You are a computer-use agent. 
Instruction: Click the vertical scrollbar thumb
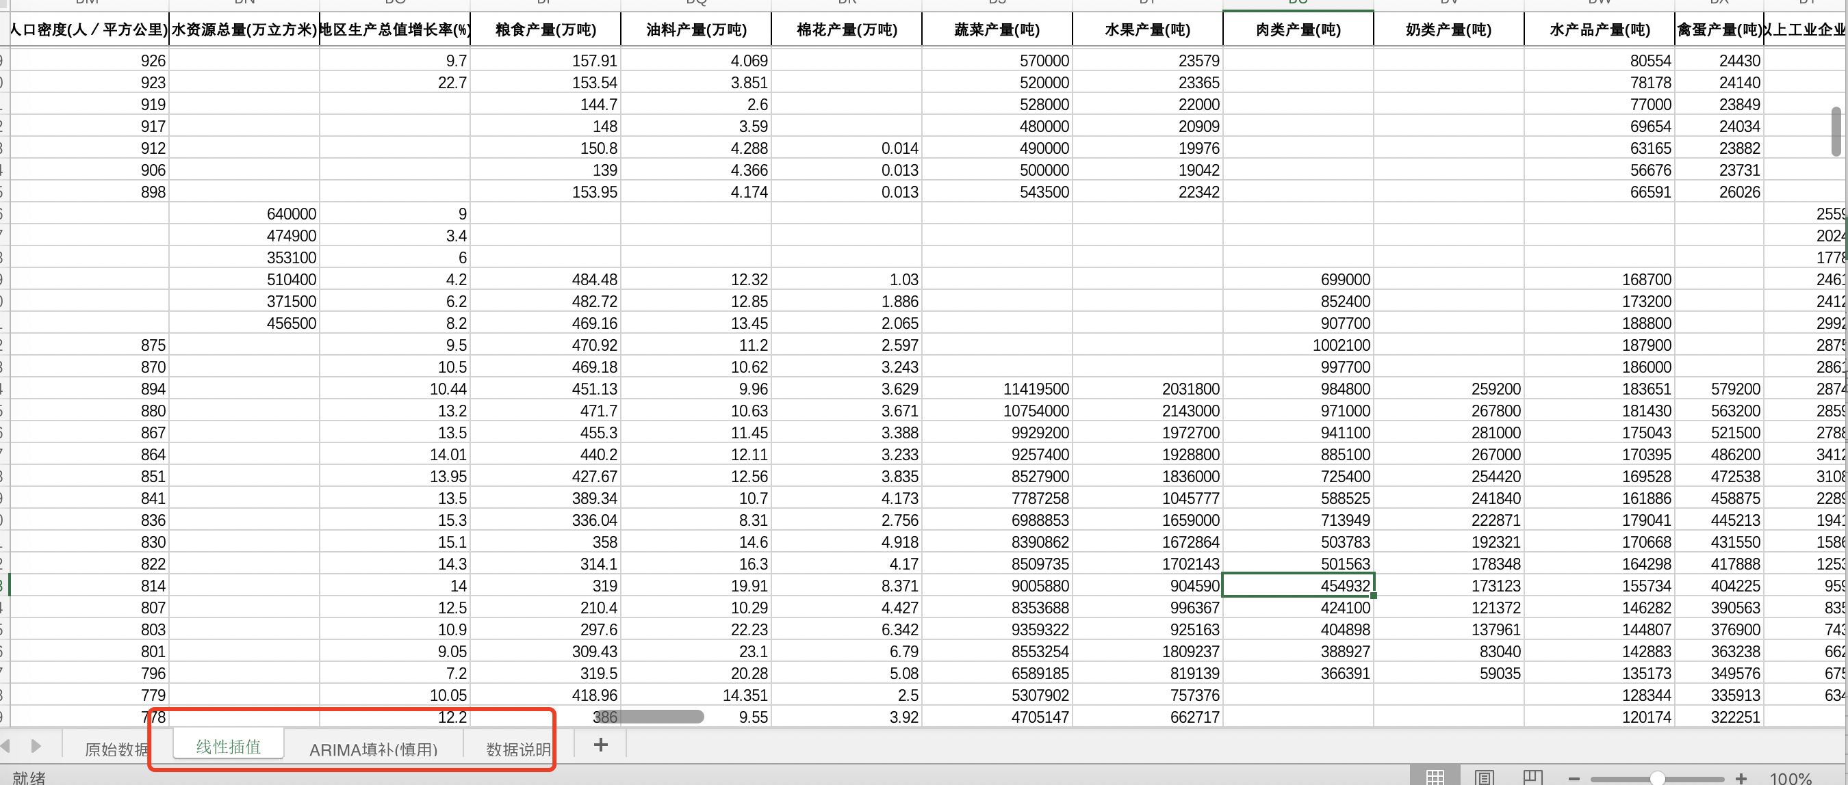click(x=1835, y=131)
